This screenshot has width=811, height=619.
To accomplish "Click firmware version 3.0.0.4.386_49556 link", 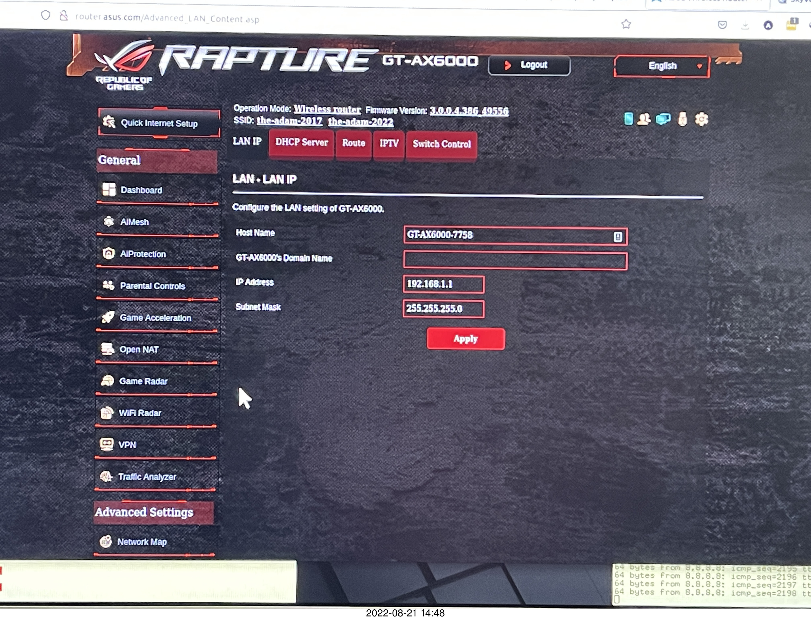I will (469, 111).
